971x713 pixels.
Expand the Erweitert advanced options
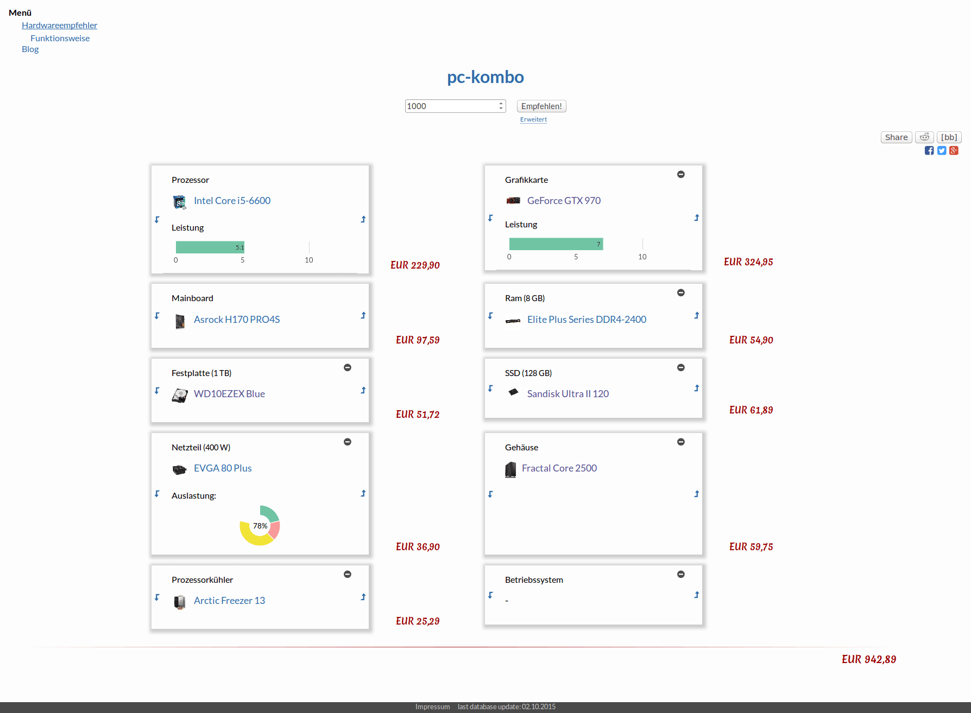click(x=533, y=119)
